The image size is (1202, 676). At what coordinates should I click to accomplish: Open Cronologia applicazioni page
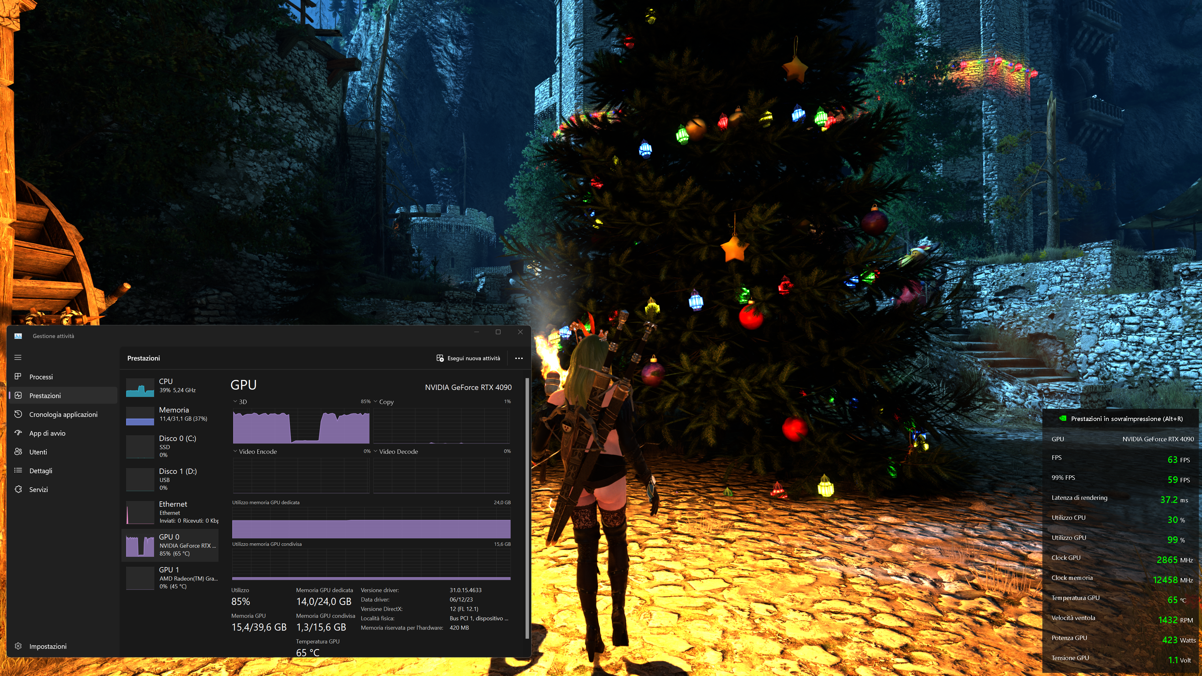coord(64,414)
